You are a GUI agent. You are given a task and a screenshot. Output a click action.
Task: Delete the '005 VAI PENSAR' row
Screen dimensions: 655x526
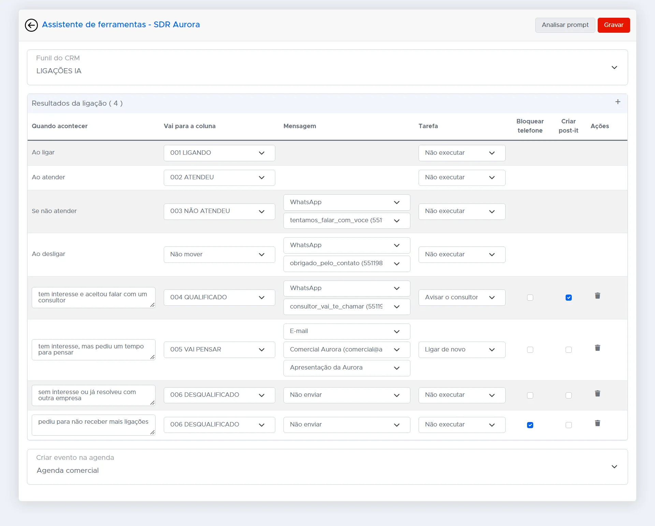pos(598,348)
